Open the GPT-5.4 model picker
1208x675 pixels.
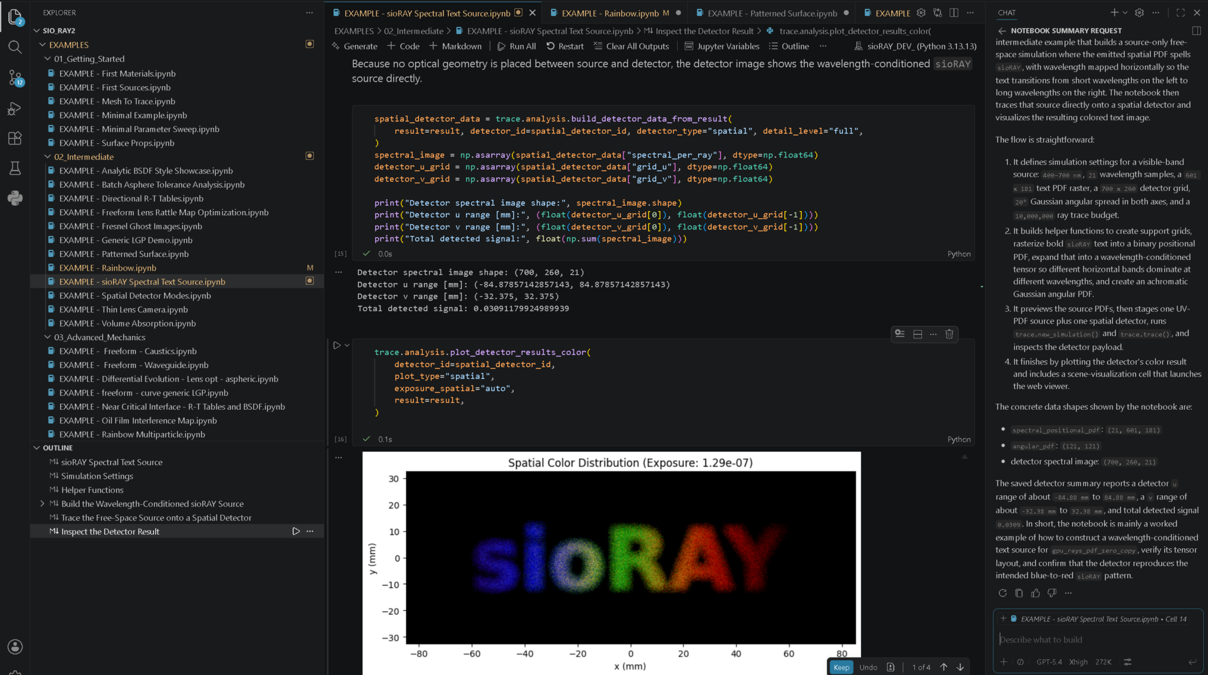[x=1049, y=662]
